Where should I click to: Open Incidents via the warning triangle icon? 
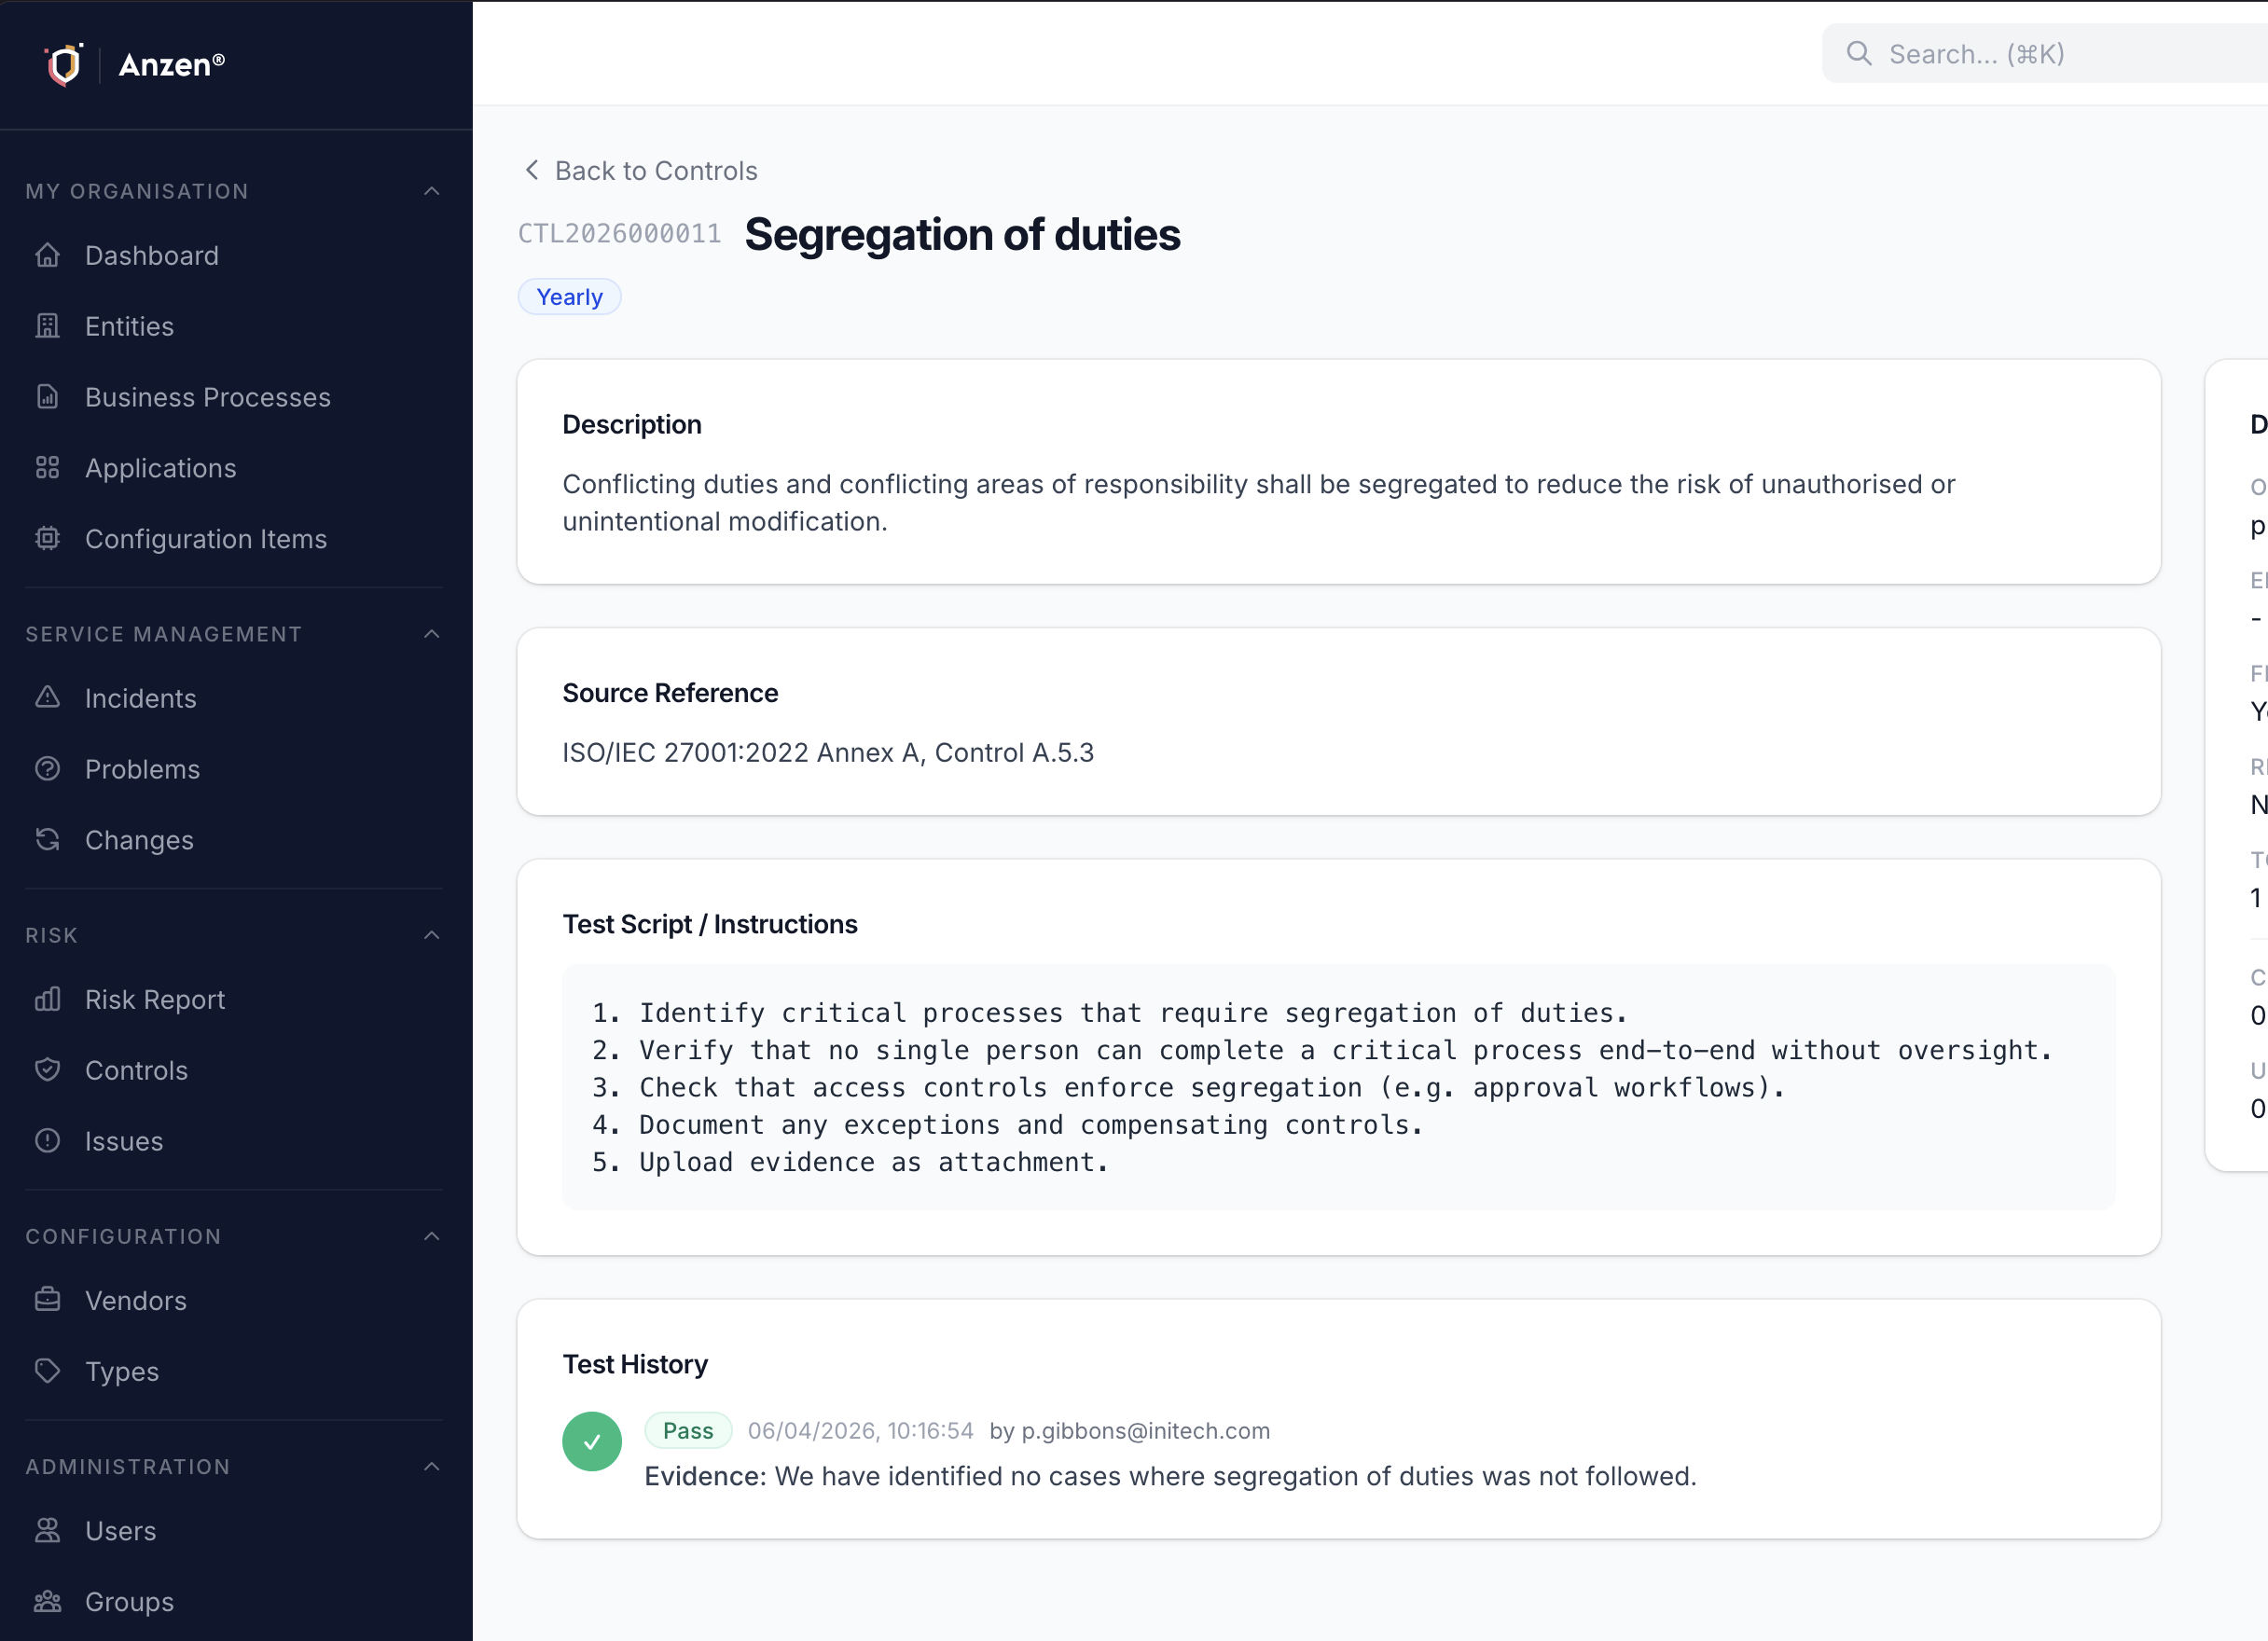(48, 698)
